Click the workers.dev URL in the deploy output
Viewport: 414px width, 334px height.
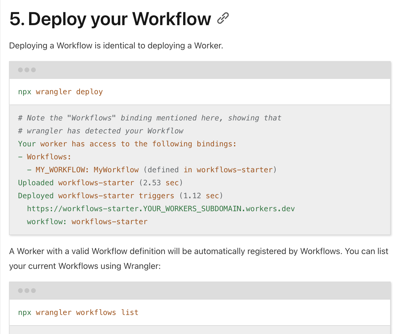pyautogui.click(x=161, y=209)
